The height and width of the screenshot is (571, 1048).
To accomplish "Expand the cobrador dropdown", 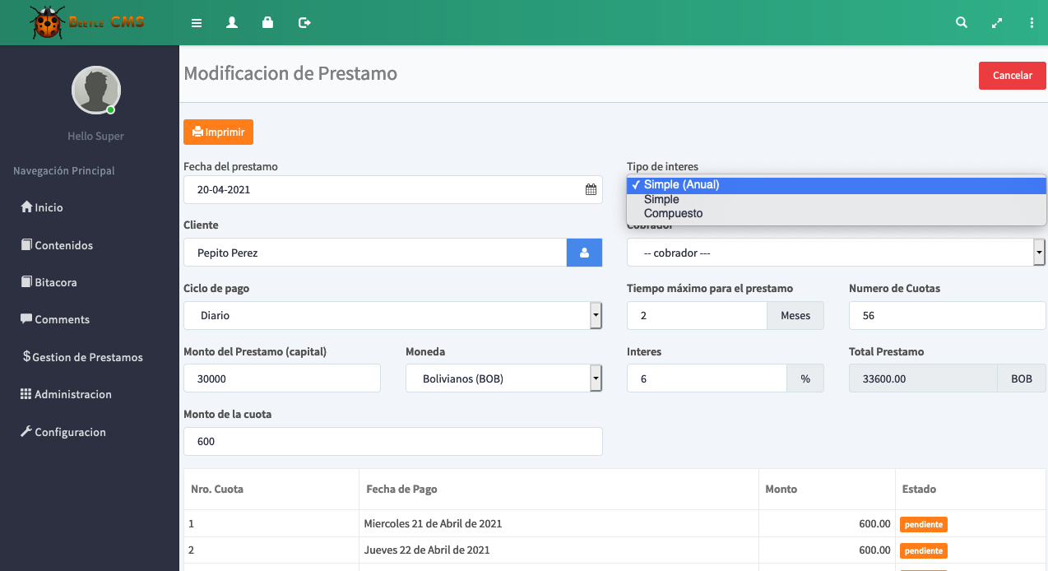I will 836,253.
